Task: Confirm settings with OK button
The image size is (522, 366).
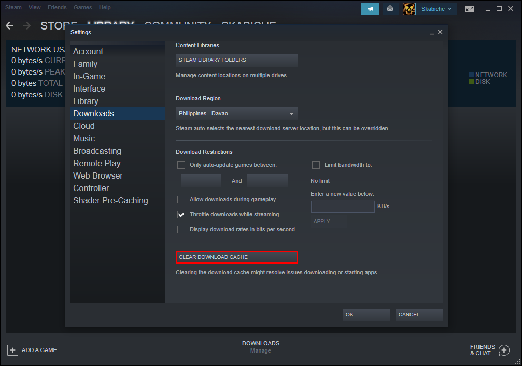Action: [366, 314]
